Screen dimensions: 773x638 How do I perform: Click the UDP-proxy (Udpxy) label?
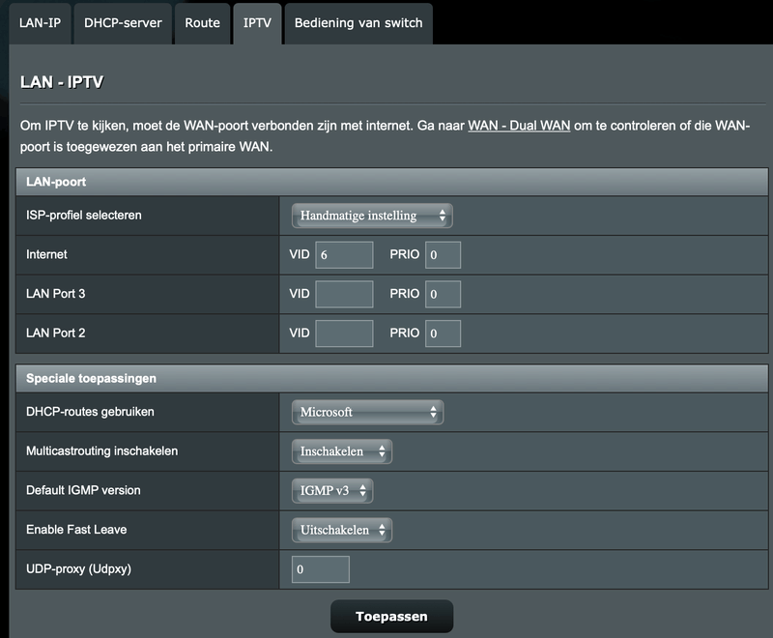click(x=79, y=569)
